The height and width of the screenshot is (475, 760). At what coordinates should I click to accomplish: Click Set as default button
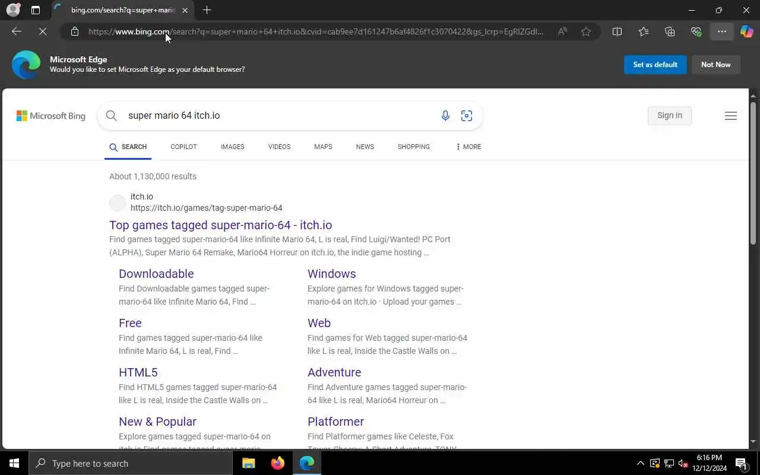click(655, 65)
